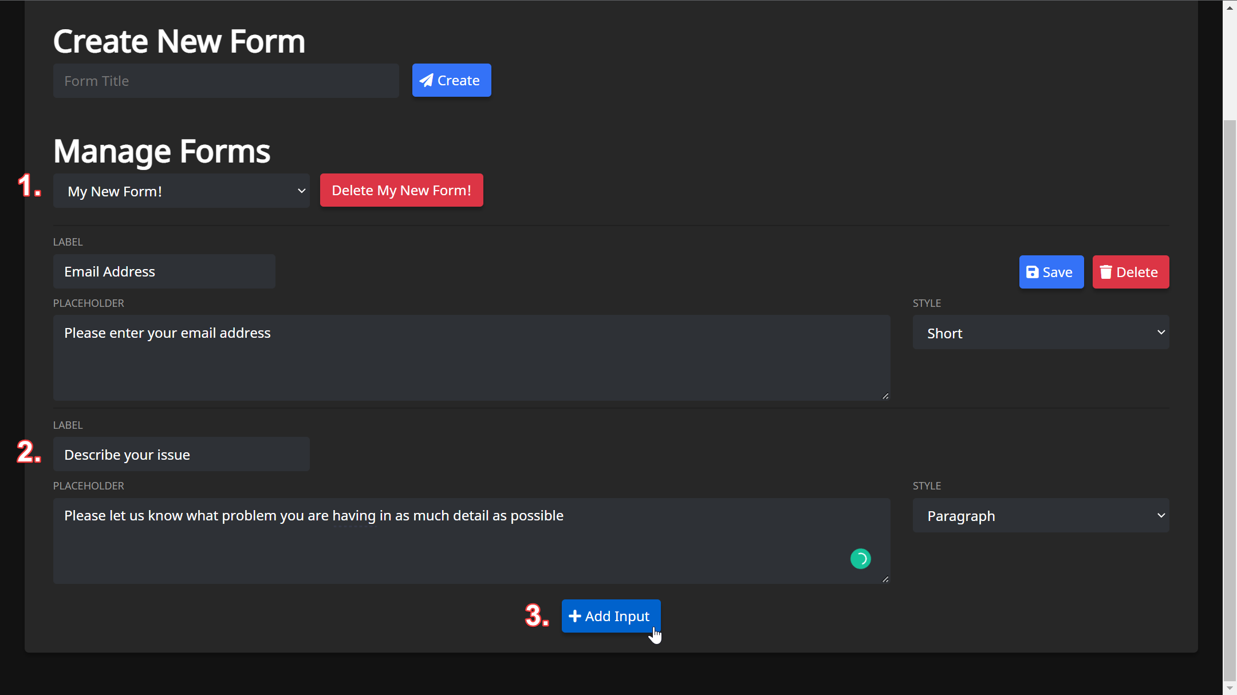The width and height of the screenshot is (1237, 695).
Task: Click the textarea resize handle below Paragraph placeholder
Action: 883,578
